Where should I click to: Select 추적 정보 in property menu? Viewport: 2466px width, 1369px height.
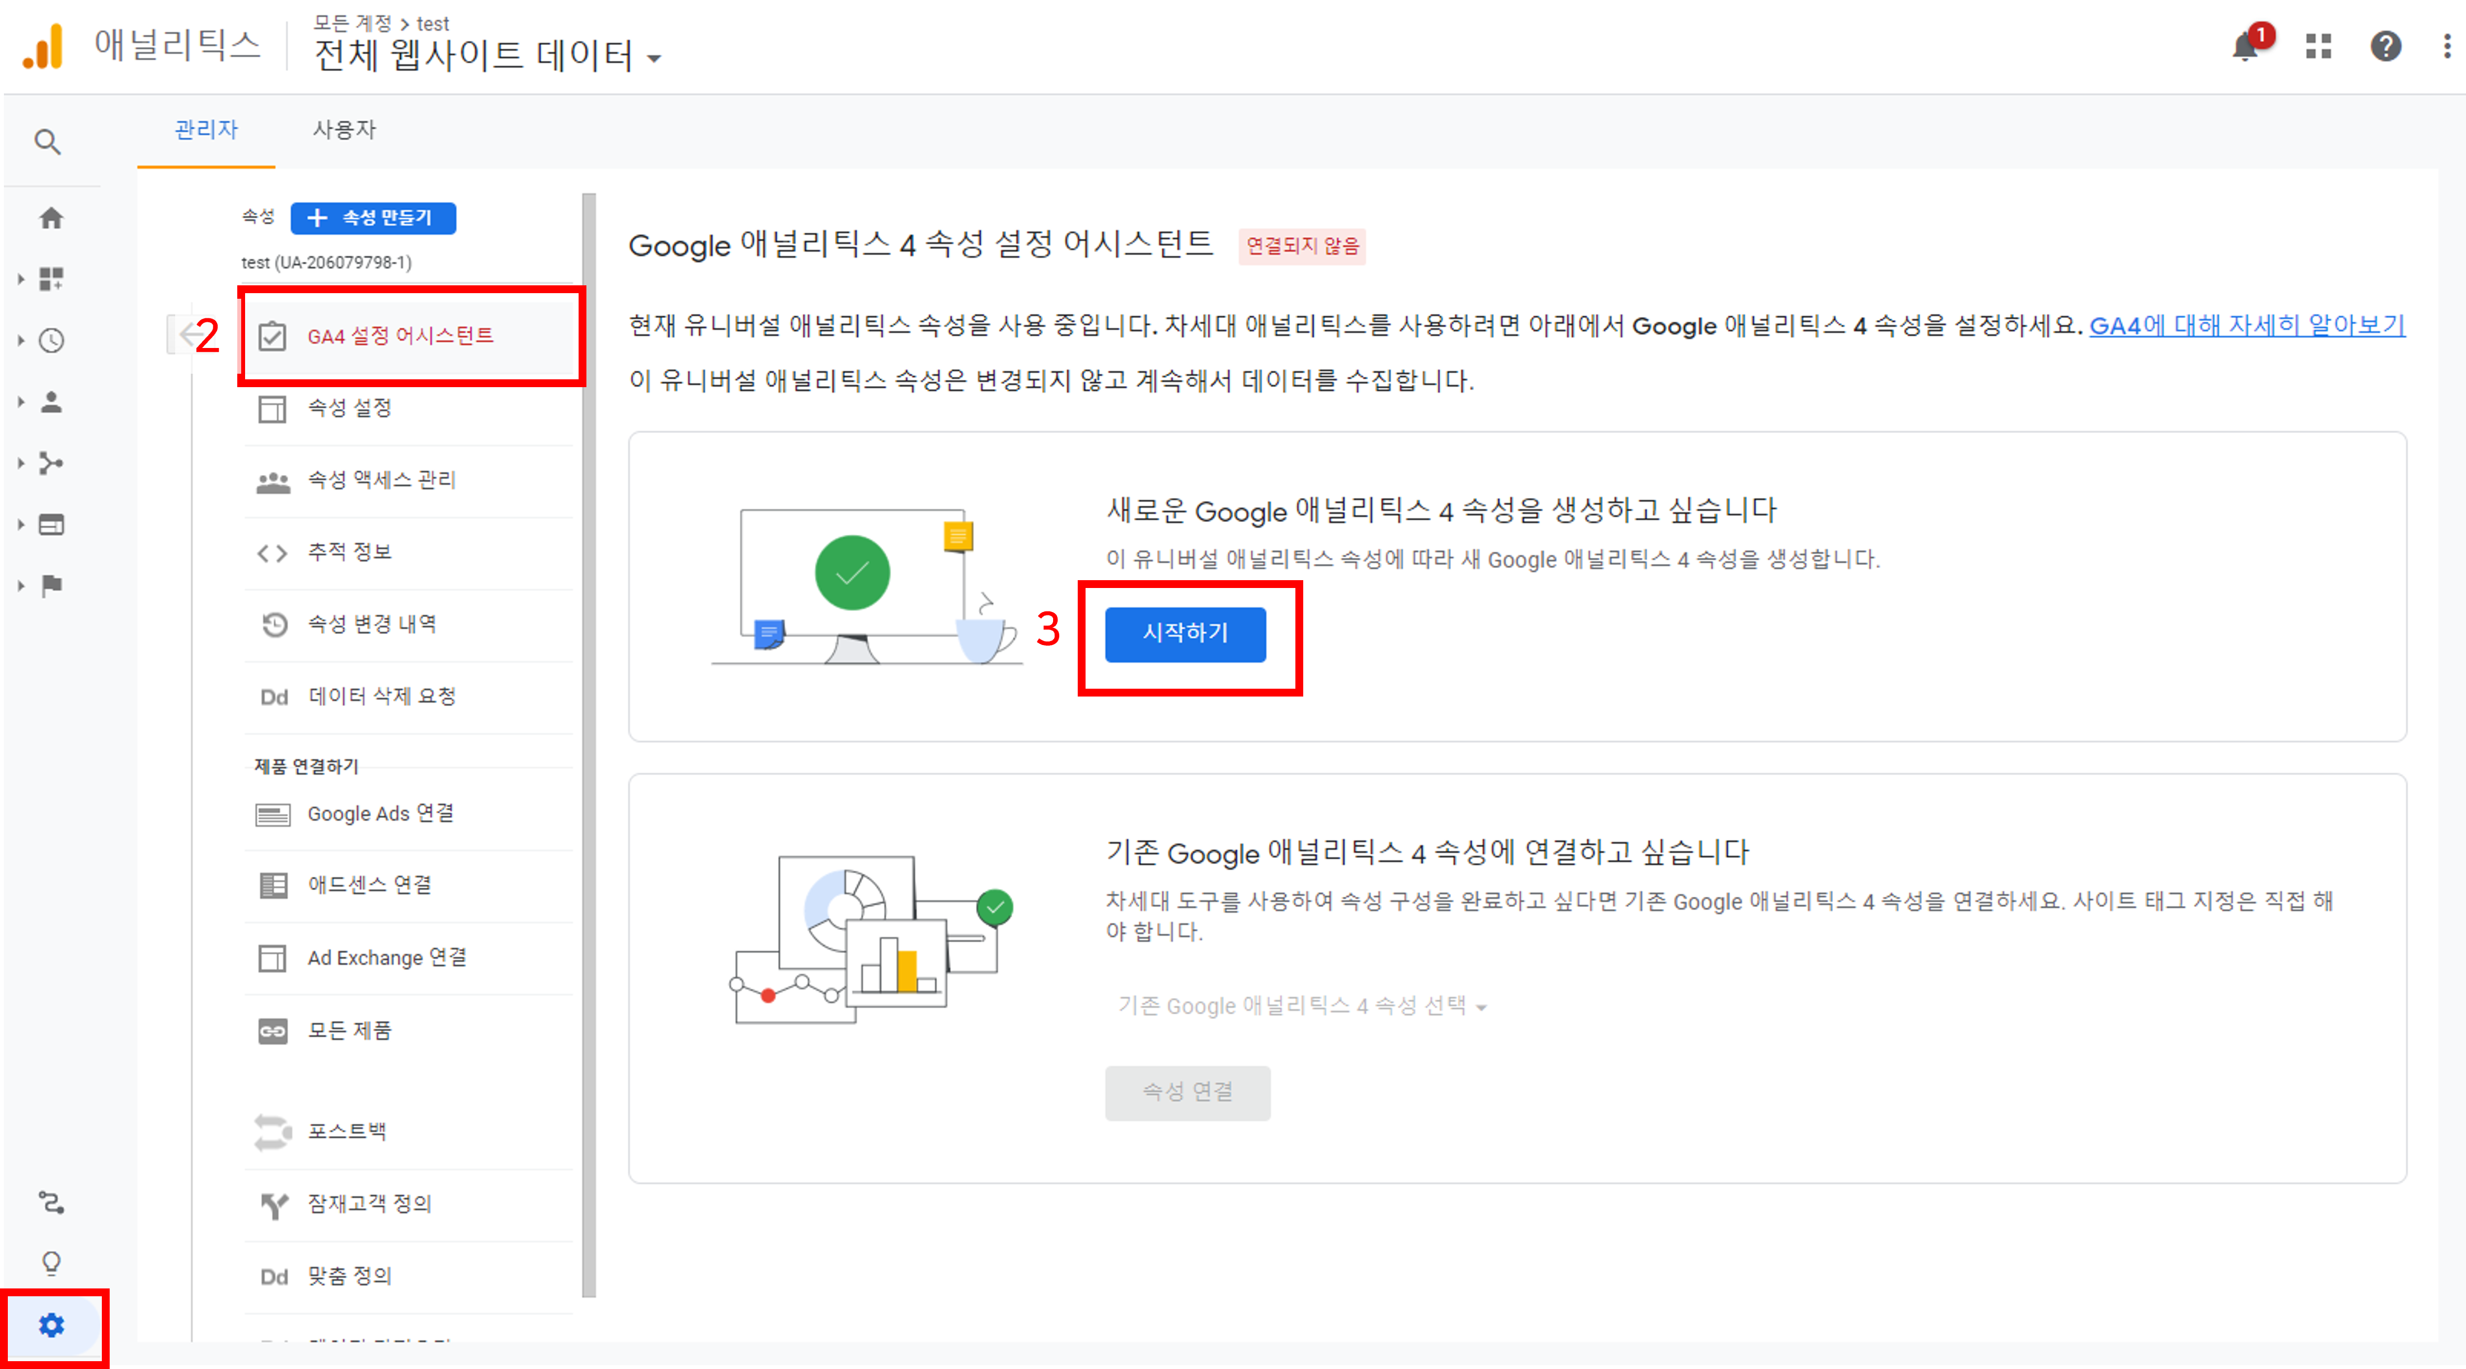coord(349,552)
